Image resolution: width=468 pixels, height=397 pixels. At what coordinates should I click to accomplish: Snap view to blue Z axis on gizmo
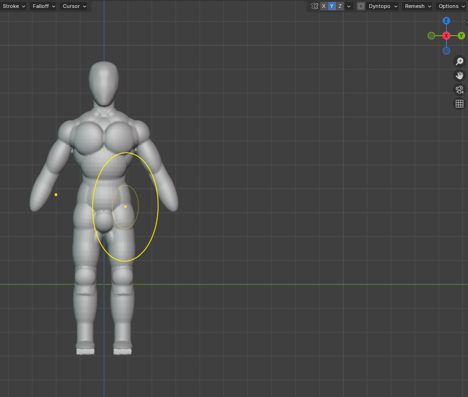(446, 21)
